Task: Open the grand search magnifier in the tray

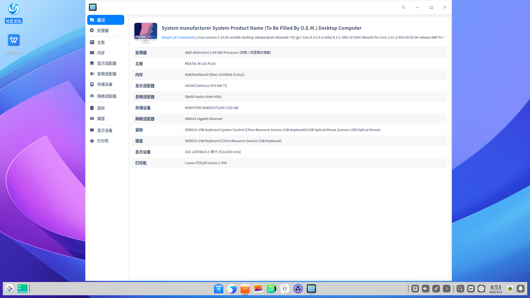Action: [460, 289]
